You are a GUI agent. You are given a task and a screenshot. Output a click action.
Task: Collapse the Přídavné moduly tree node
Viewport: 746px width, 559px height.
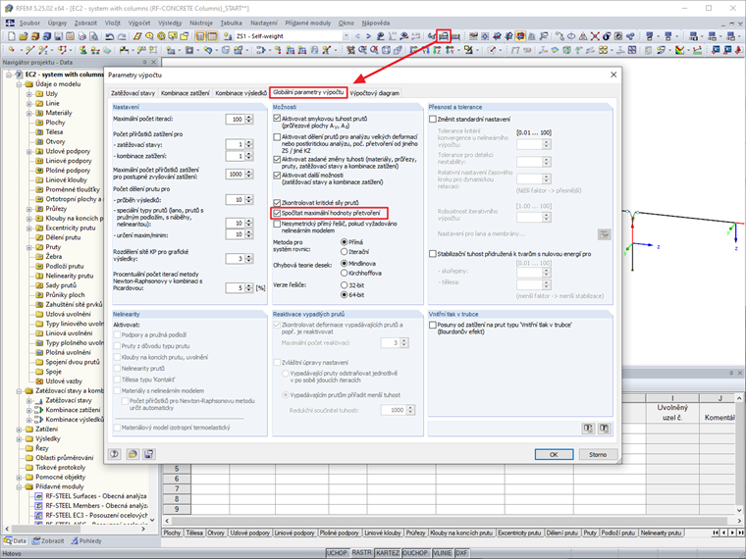click(19, 486)
